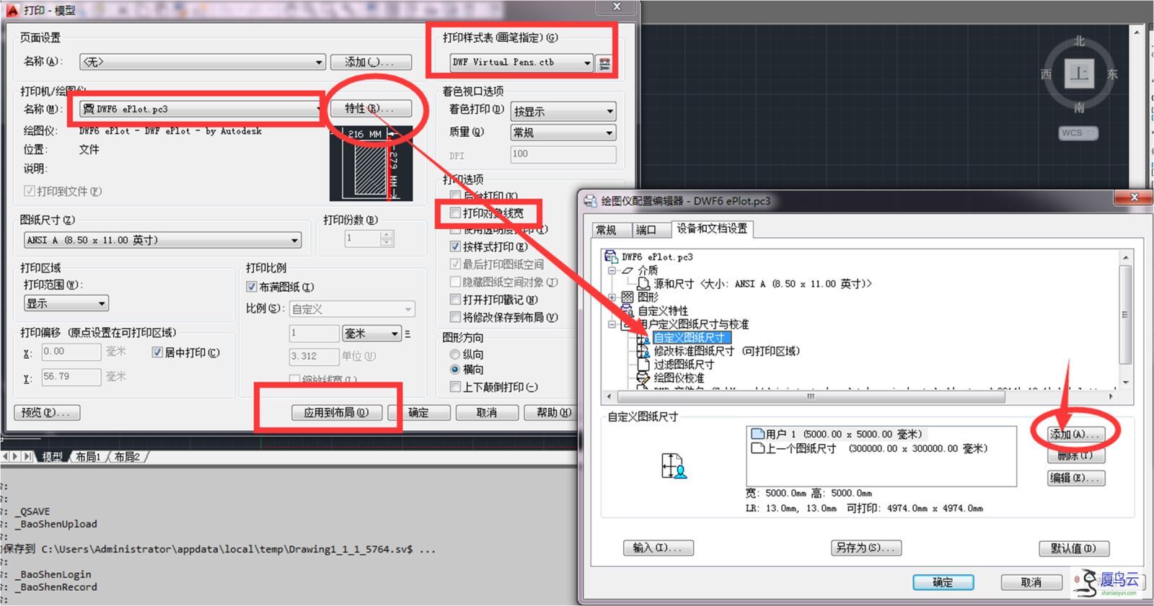Viewport: 1154px width, 606px height.
Task: Collapse 用户定义图纸尺寸与校准 tree node
Action: [612, 324]
